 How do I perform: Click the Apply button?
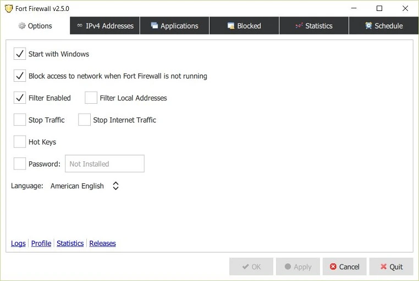pos(298,267)
